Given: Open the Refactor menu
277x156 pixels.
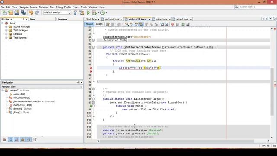Looking at the screenshot, I should (43, 7).
